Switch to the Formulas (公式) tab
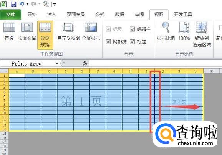This screenshot has width=222, height=155. [100, 15]
